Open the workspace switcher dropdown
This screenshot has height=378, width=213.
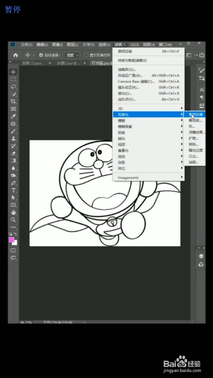point(191,55)
